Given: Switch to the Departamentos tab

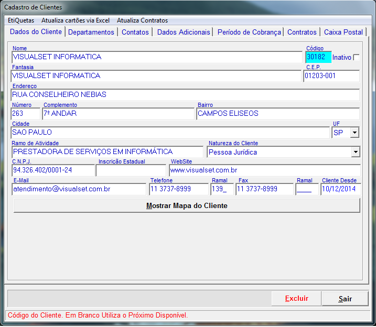Looking at the screenshot, I should [x=91, y=32].
